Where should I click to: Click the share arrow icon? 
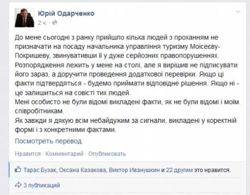point(18,185)
